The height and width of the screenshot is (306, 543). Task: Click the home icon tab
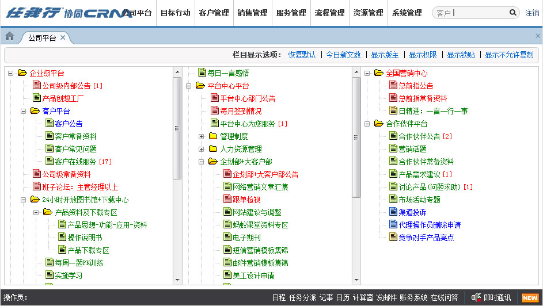pos(9,37)
